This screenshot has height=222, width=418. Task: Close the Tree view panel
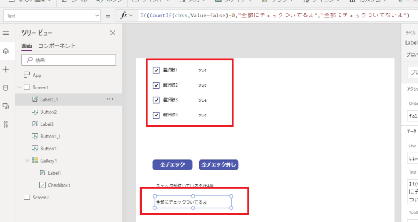click(113, 33)
